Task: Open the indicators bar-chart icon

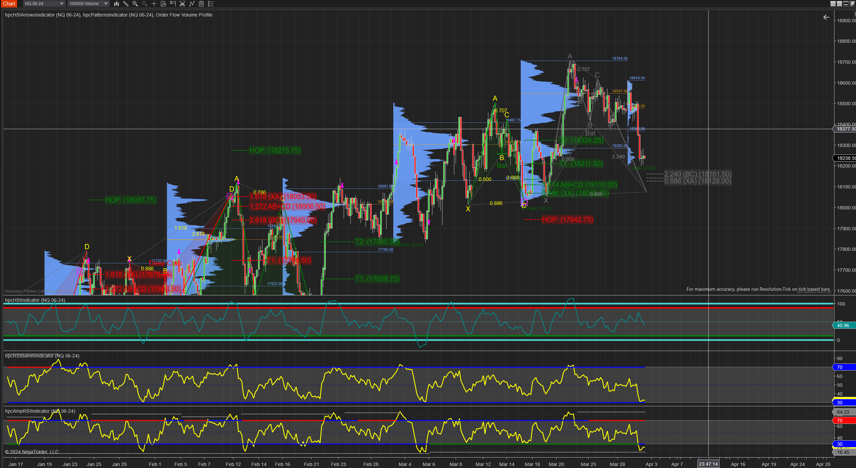Action: click(182, 4)
